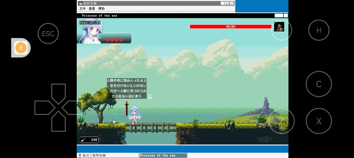Image resolution: width=354 pixels, height=158 pixels.
Task: Tap the Z virtual key
Action: pos(281,121)
